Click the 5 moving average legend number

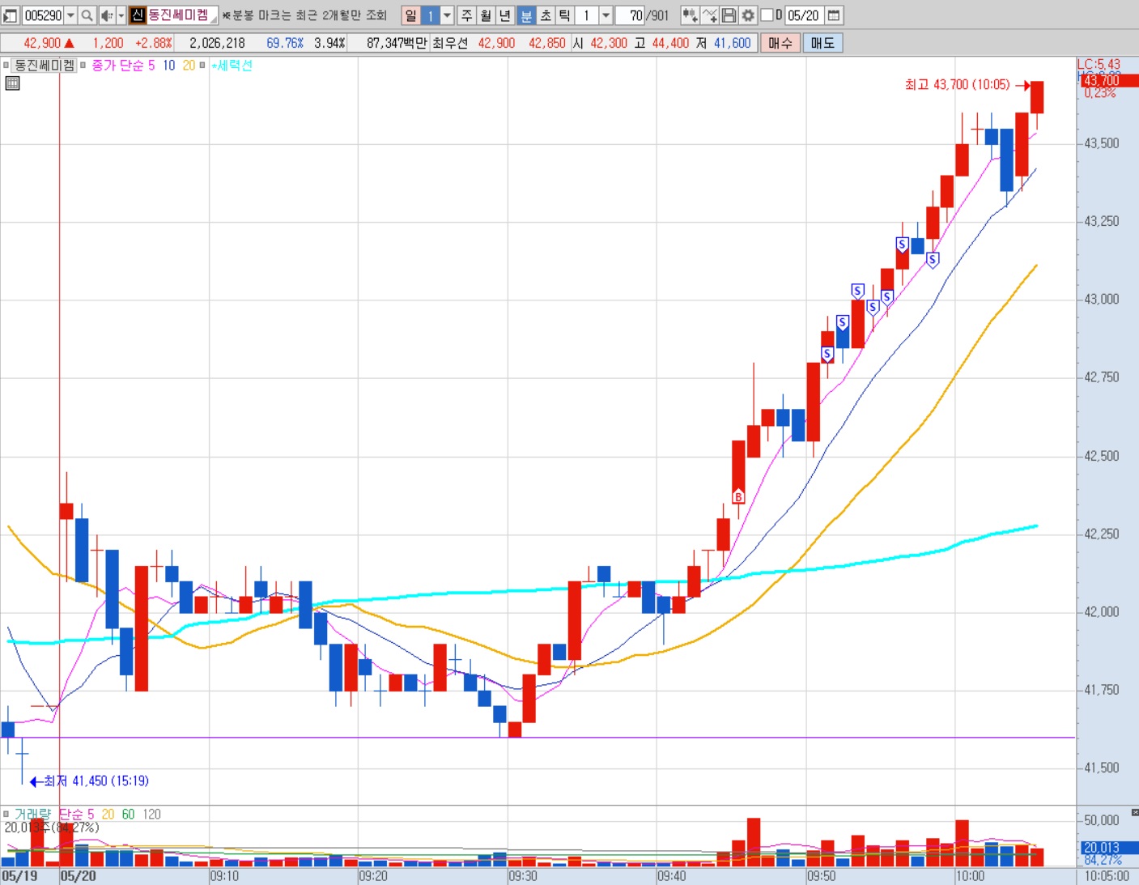[151, 66]
